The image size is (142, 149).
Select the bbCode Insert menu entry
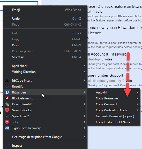tap(45, 81)
